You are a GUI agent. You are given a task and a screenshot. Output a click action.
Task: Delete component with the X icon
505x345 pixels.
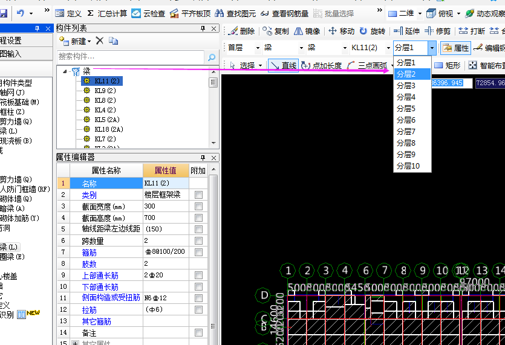point(100,40)
